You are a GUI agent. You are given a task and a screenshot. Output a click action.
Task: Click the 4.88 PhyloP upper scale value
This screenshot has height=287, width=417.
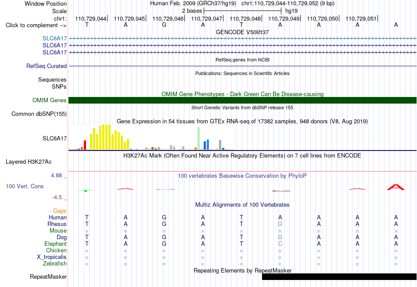[56, 176]
